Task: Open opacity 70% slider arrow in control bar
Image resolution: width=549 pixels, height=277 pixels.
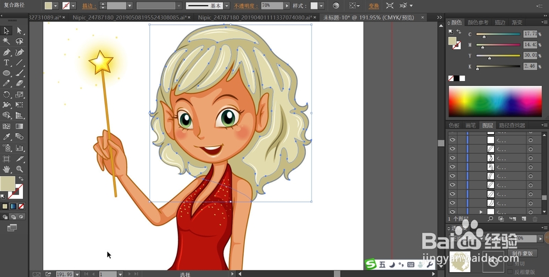Action: 287,5
